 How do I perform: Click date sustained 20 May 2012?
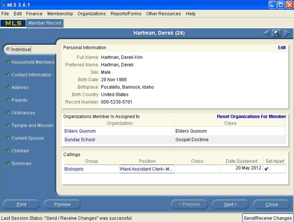(x=248, y=168)
